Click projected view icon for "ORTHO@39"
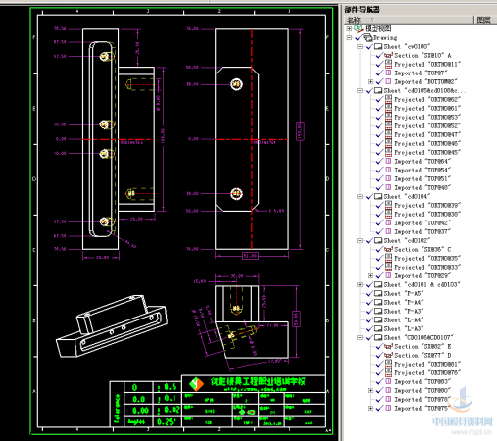Screen dimensions: 497x441 click(388, 205)
